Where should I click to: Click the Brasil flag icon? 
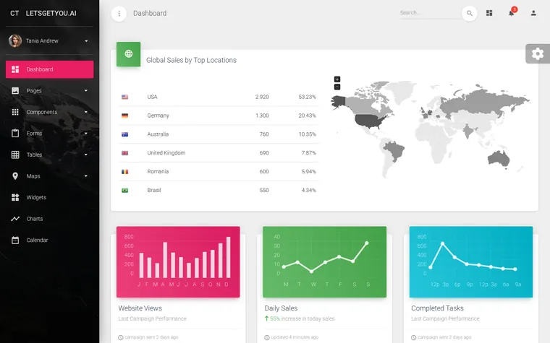(x=125, y=191)
